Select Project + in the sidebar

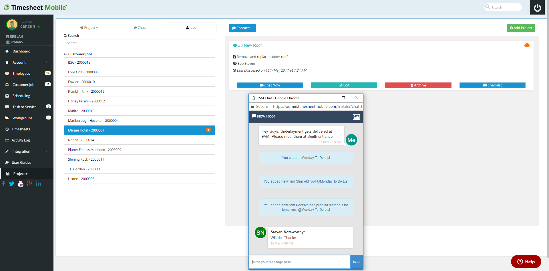pos(27,174)
